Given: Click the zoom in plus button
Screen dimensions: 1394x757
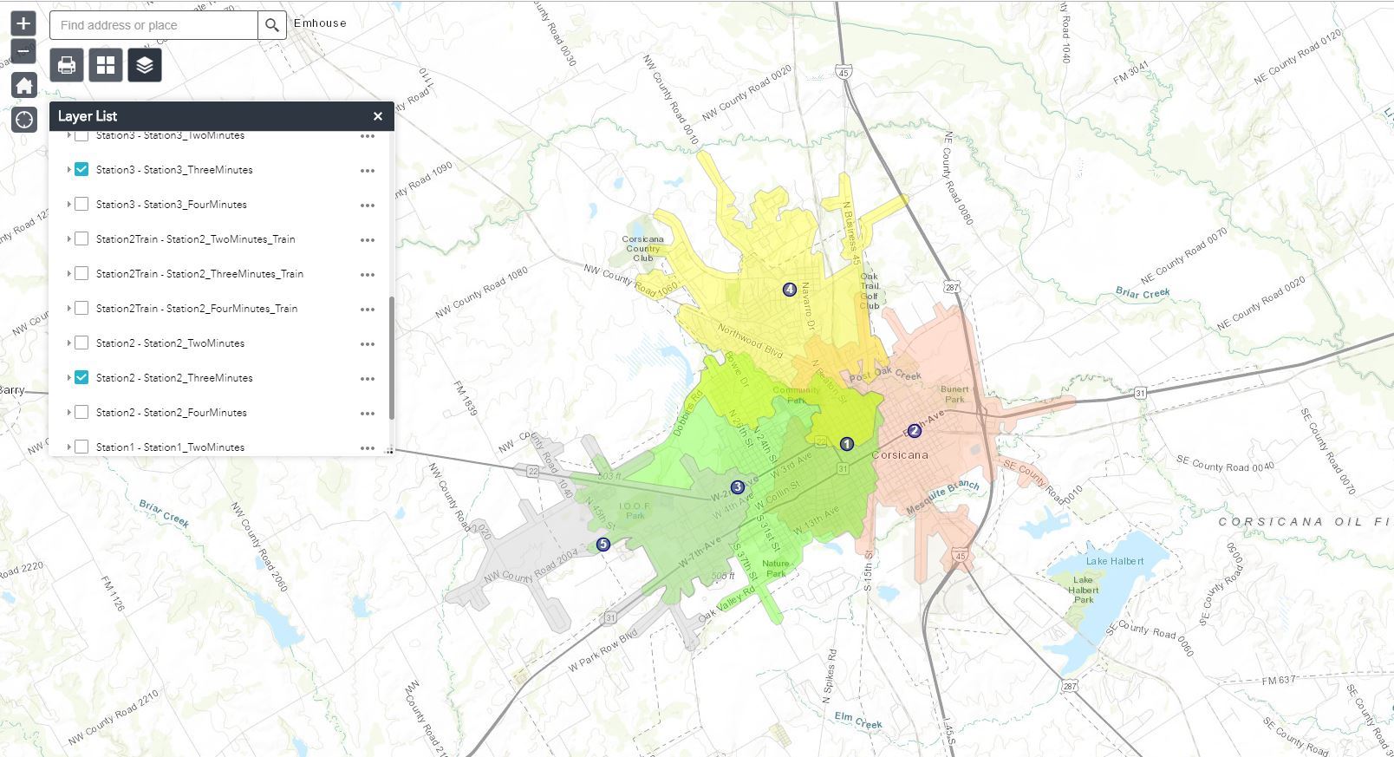Looking at the screenshot, I should click(x=23, y=23).
